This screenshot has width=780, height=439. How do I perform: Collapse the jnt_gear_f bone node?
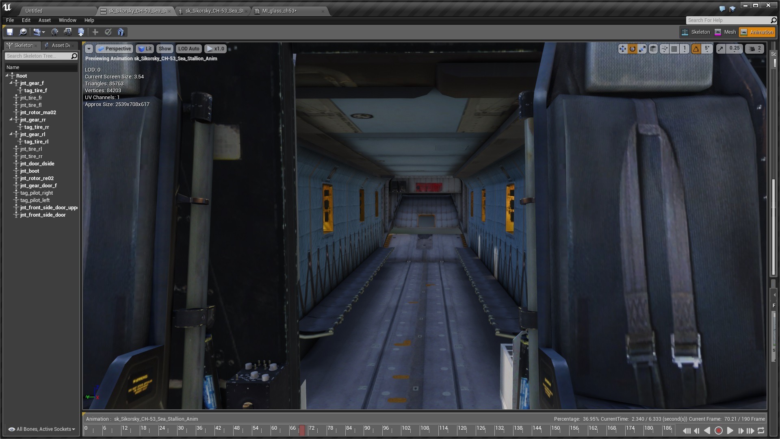pyautogui.click(x=11, y=83)
